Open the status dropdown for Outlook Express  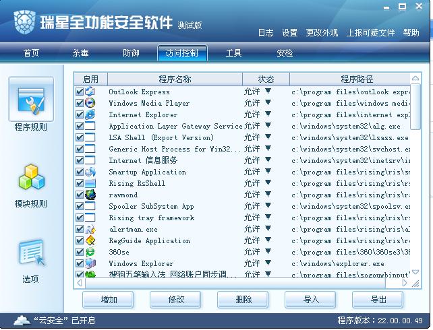tap(268, 91)
